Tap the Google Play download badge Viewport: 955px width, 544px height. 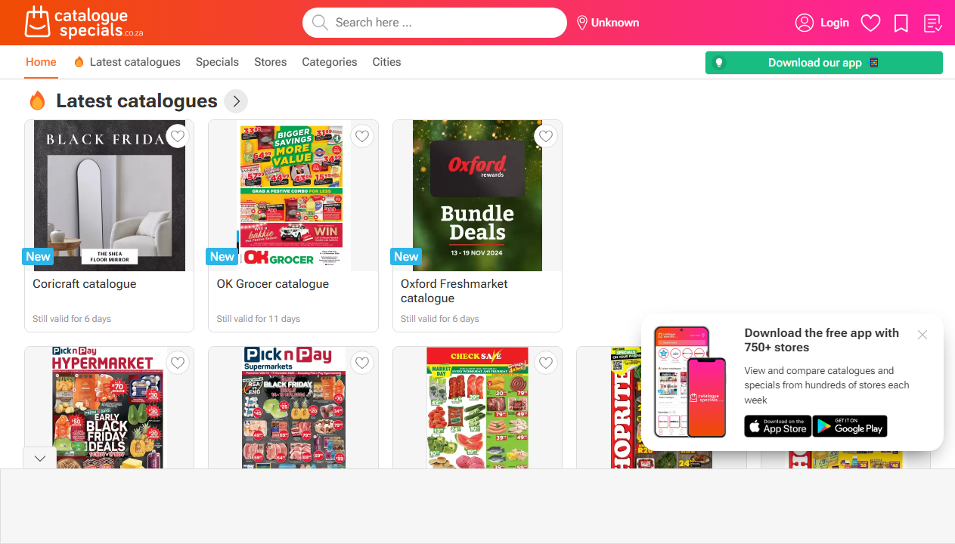click(850, 426)
